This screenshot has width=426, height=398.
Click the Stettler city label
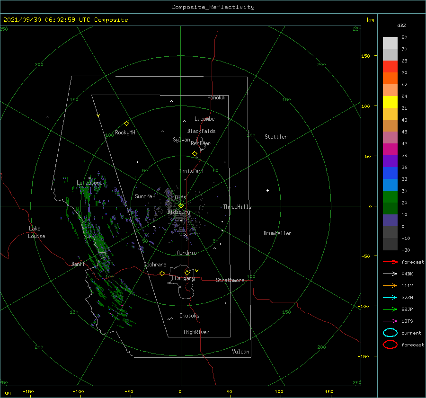(x=276, y=137)
